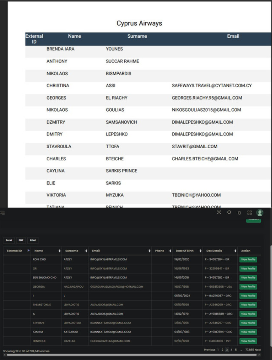Select EL RIACHY surname in the document
The height and width of the screenshot is (360, 272).
tap(116, 98)
